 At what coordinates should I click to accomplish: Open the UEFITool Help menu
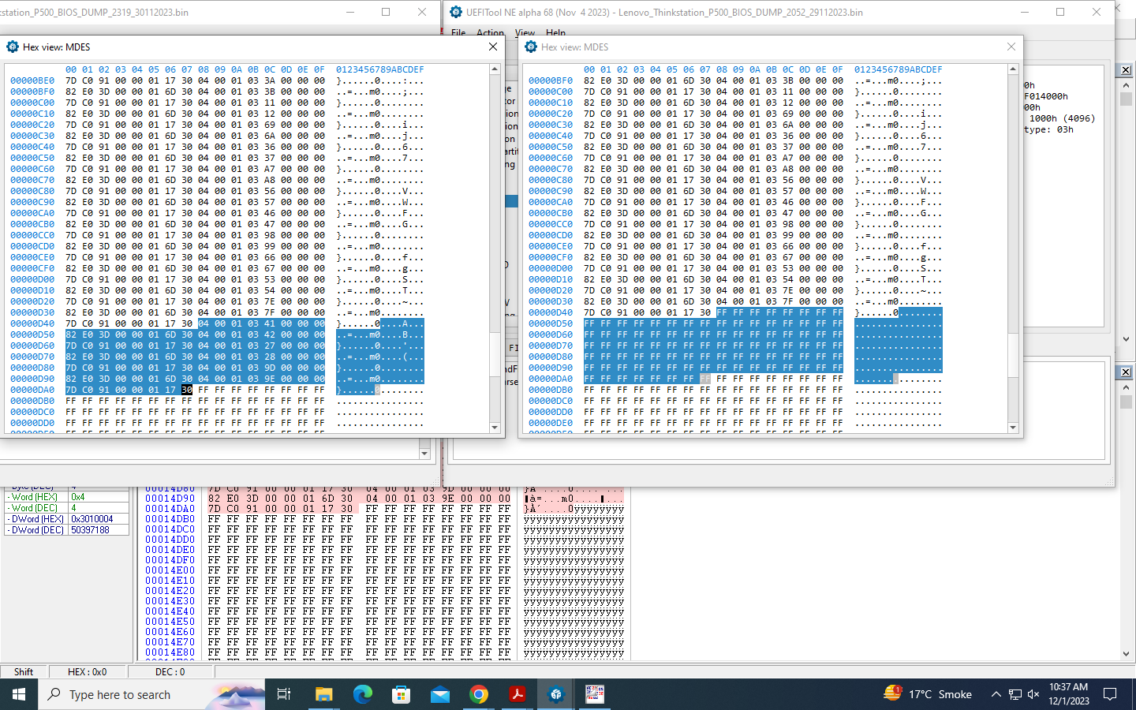tap(555, 33)
